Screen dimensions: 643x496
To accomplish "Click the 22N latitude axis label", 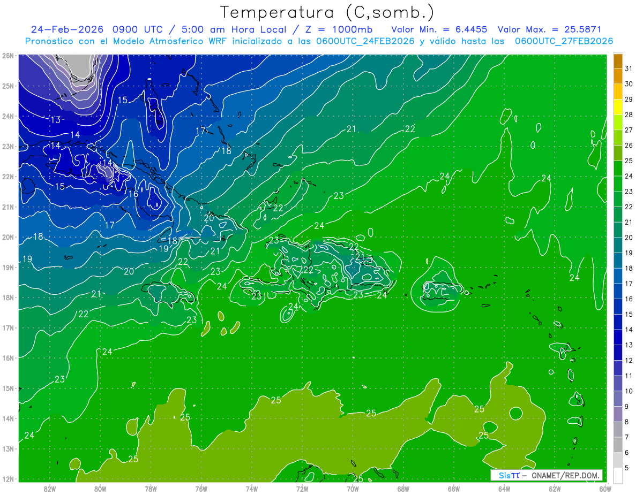I will (x=8, y=177).
